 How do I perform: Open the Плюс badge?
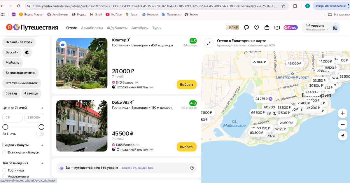[290, 28]
